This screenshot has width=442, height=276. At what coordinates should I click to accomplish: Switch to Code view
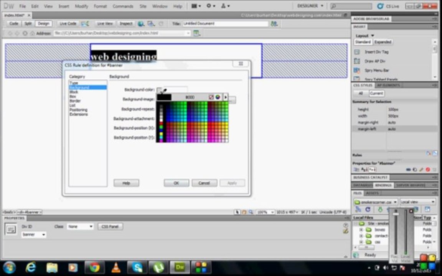[x=13, y=24]
